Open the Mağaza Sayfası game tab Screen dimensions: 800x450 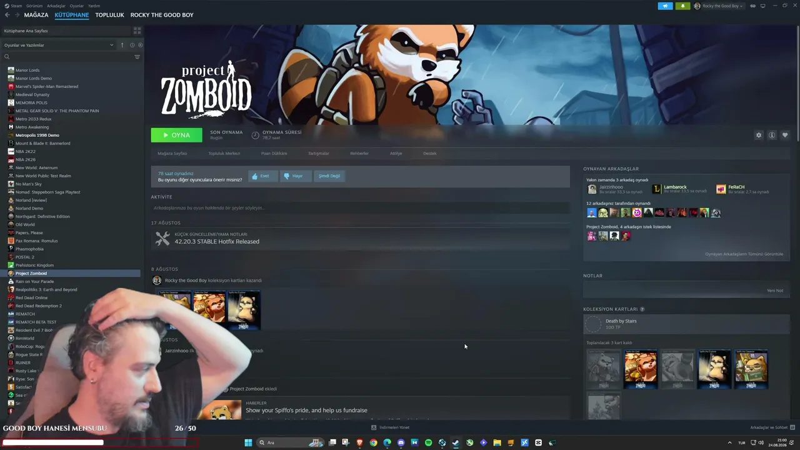click(172, 153)
